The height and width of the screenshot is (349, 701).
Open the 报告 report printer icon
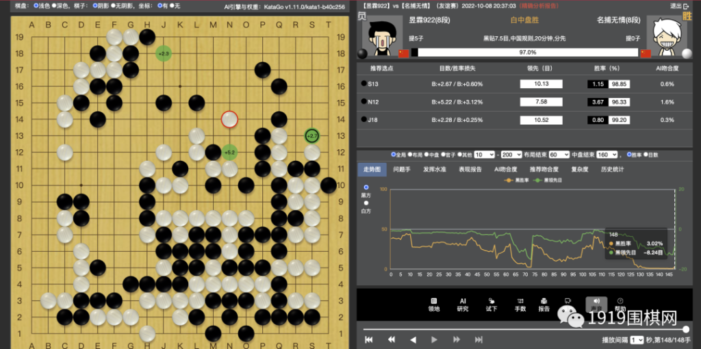[x=544, y=305]
